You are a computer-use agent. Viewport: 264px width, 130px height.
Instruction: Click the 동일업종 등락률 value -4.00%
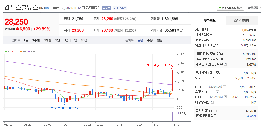[x=251, y=116]
